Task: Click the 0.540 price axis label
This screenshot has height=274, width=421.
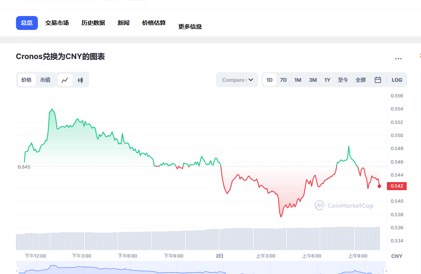Action: tap(397, 201)
